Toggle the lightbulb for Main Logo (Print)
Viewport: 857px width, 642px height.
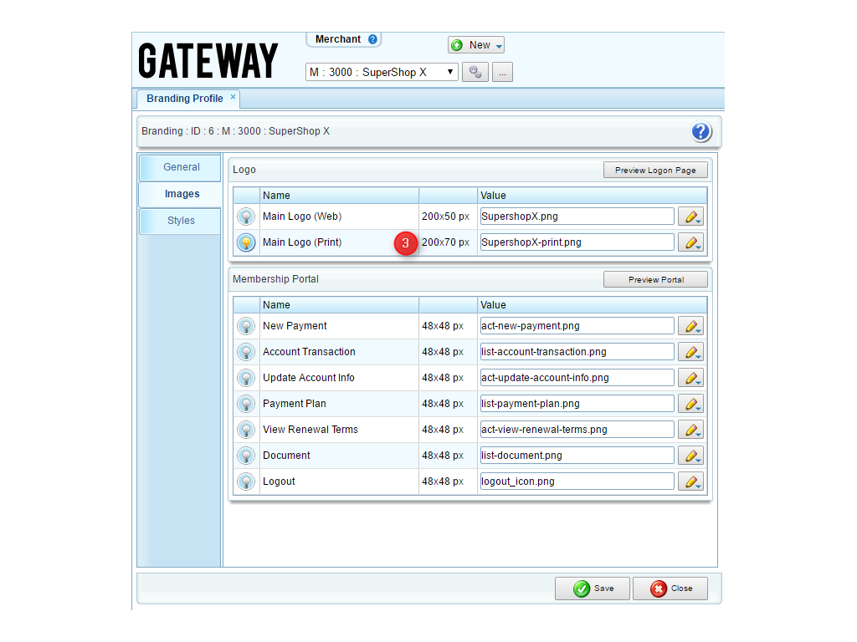click(x=246, y=242)
